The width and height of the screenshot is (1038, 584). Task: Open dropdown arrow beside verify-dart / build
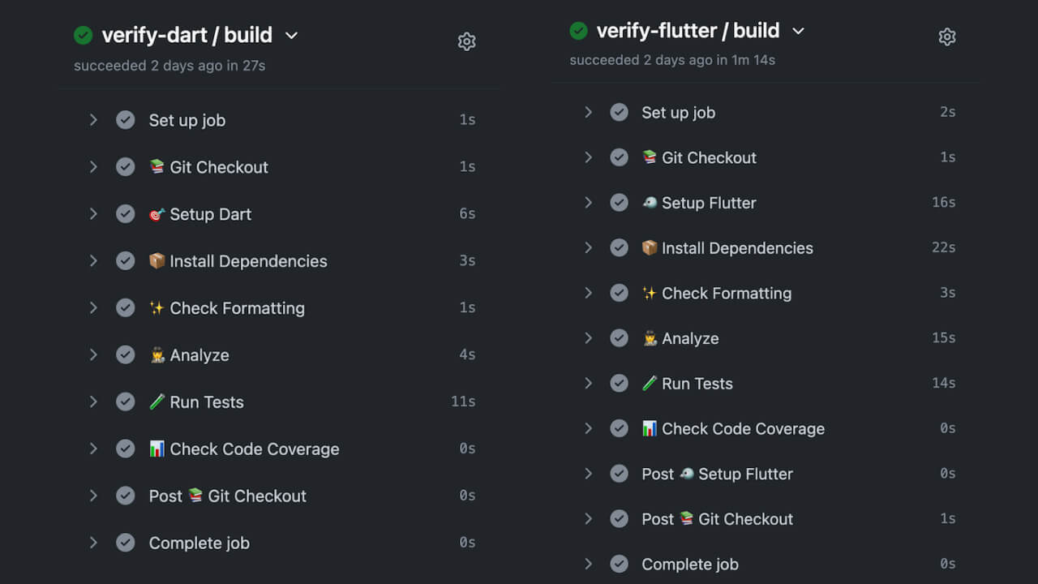click(292, 36)
